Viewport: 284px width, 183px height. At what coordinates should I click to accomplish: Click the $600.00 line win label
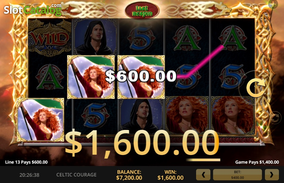click(141, 76)
